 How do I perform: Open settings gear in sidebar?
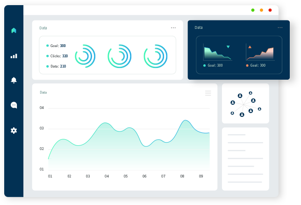tap(14, 130)
